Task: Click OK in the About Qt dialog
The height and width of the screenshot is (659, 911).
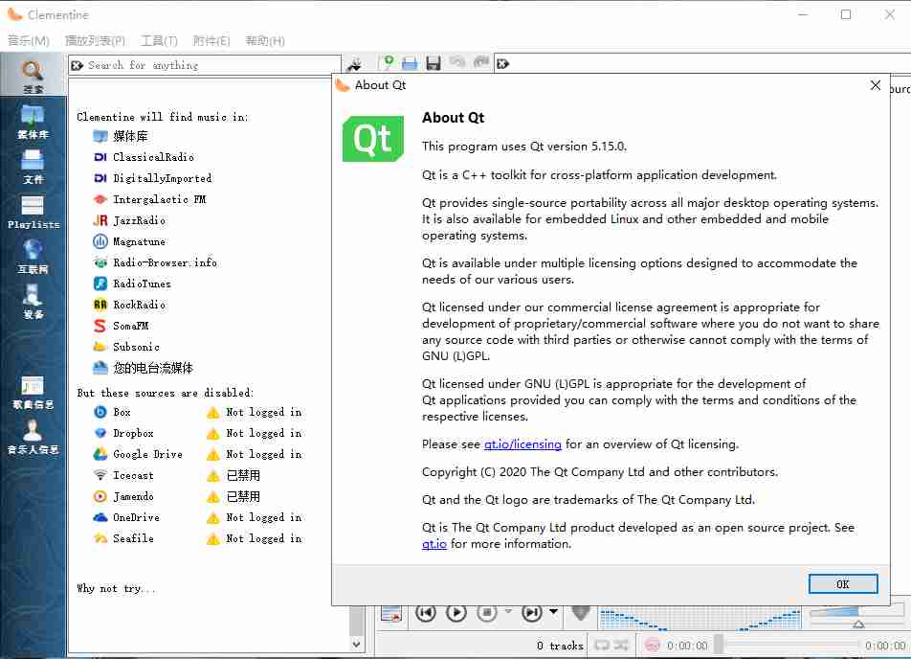Action: click(x=842, y=584)
